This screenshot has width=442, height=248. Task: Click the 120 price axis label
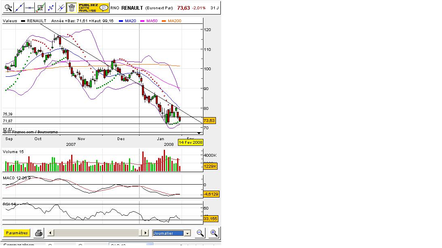(x=207, y=29)
